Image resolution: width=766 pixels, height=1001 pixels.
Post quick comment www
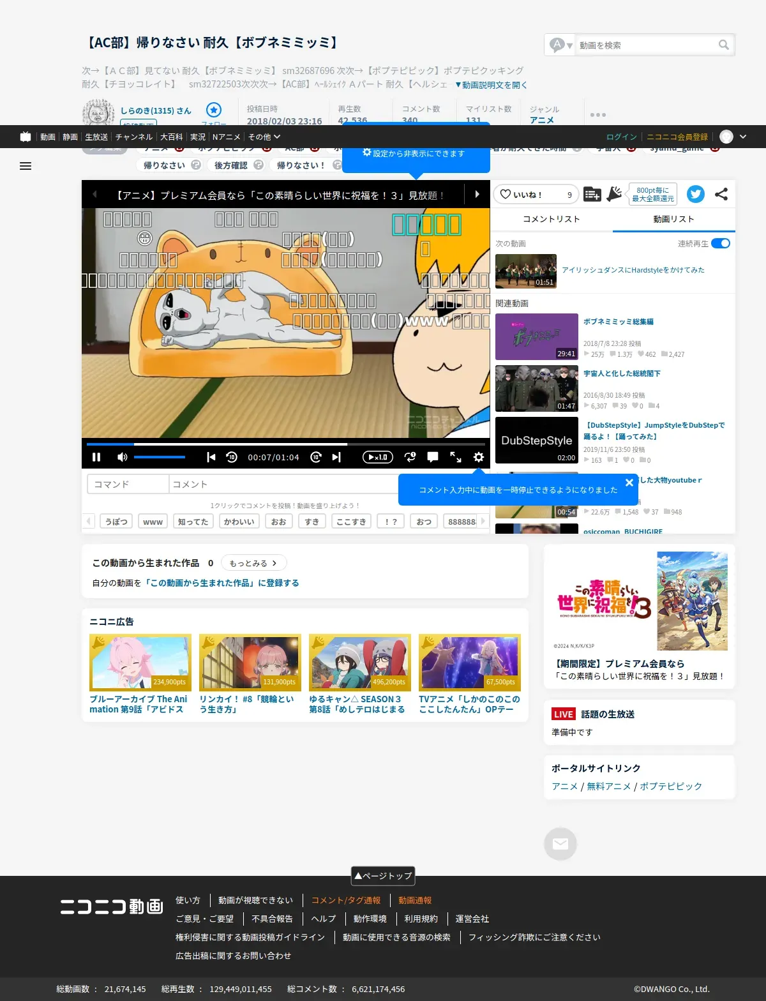coord(153,522)
